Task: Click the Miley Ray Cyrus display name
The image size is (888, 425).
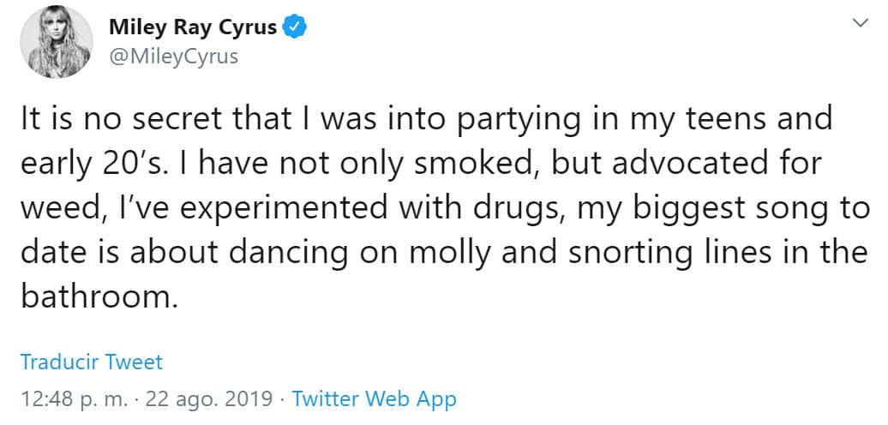Action: [x=193, y=27]
